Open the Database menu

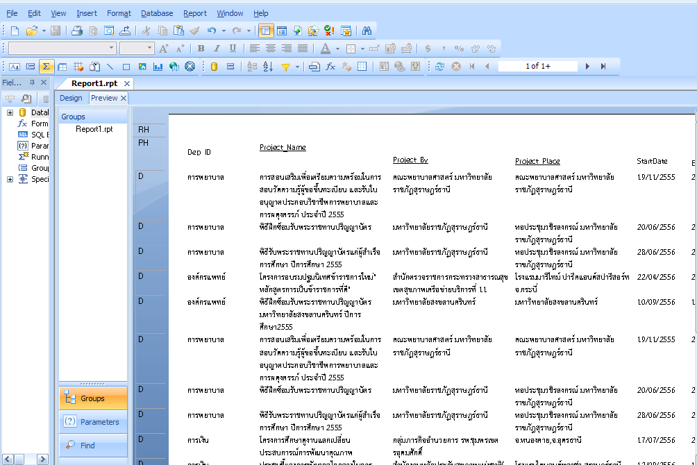coord(157,13)
